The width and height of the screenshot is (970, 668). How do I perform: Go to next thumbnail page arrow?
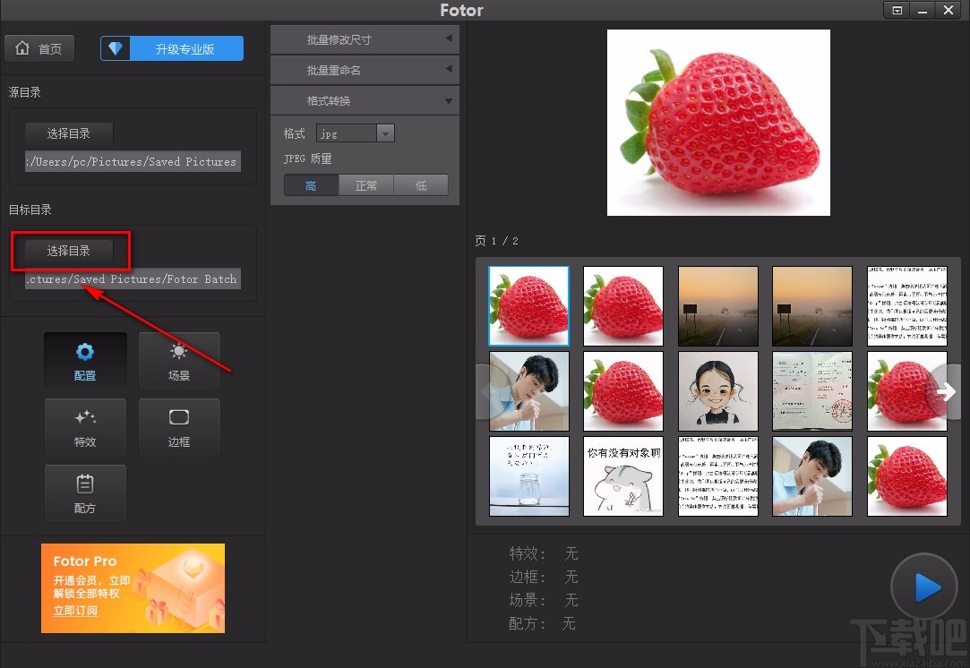coord(945,391)
